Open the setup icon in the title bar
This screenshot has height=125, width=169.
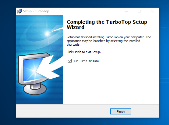tap(19, 11)
